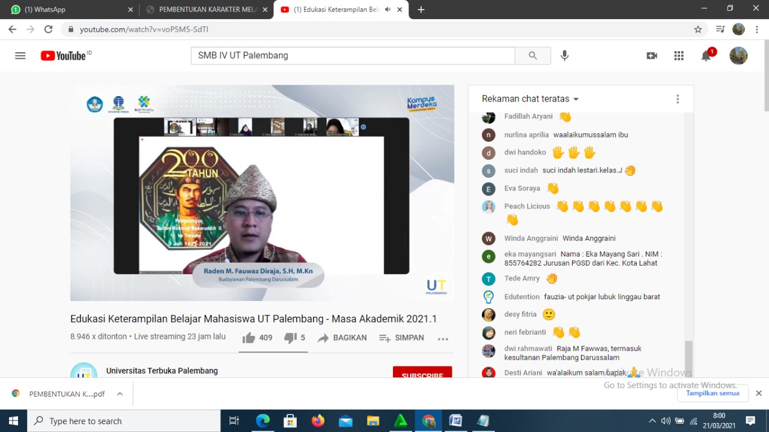Open the create video camera icon
769x432 pixels.
(x=652, y=56)
